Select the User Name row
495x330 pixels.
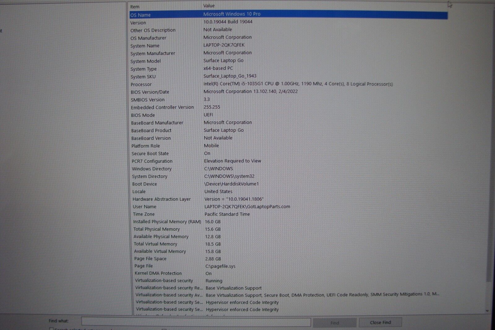coord(288,206)
